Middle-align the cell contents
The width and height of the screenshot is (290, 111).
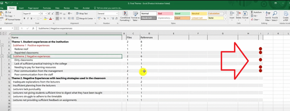[x=61, y=14]
